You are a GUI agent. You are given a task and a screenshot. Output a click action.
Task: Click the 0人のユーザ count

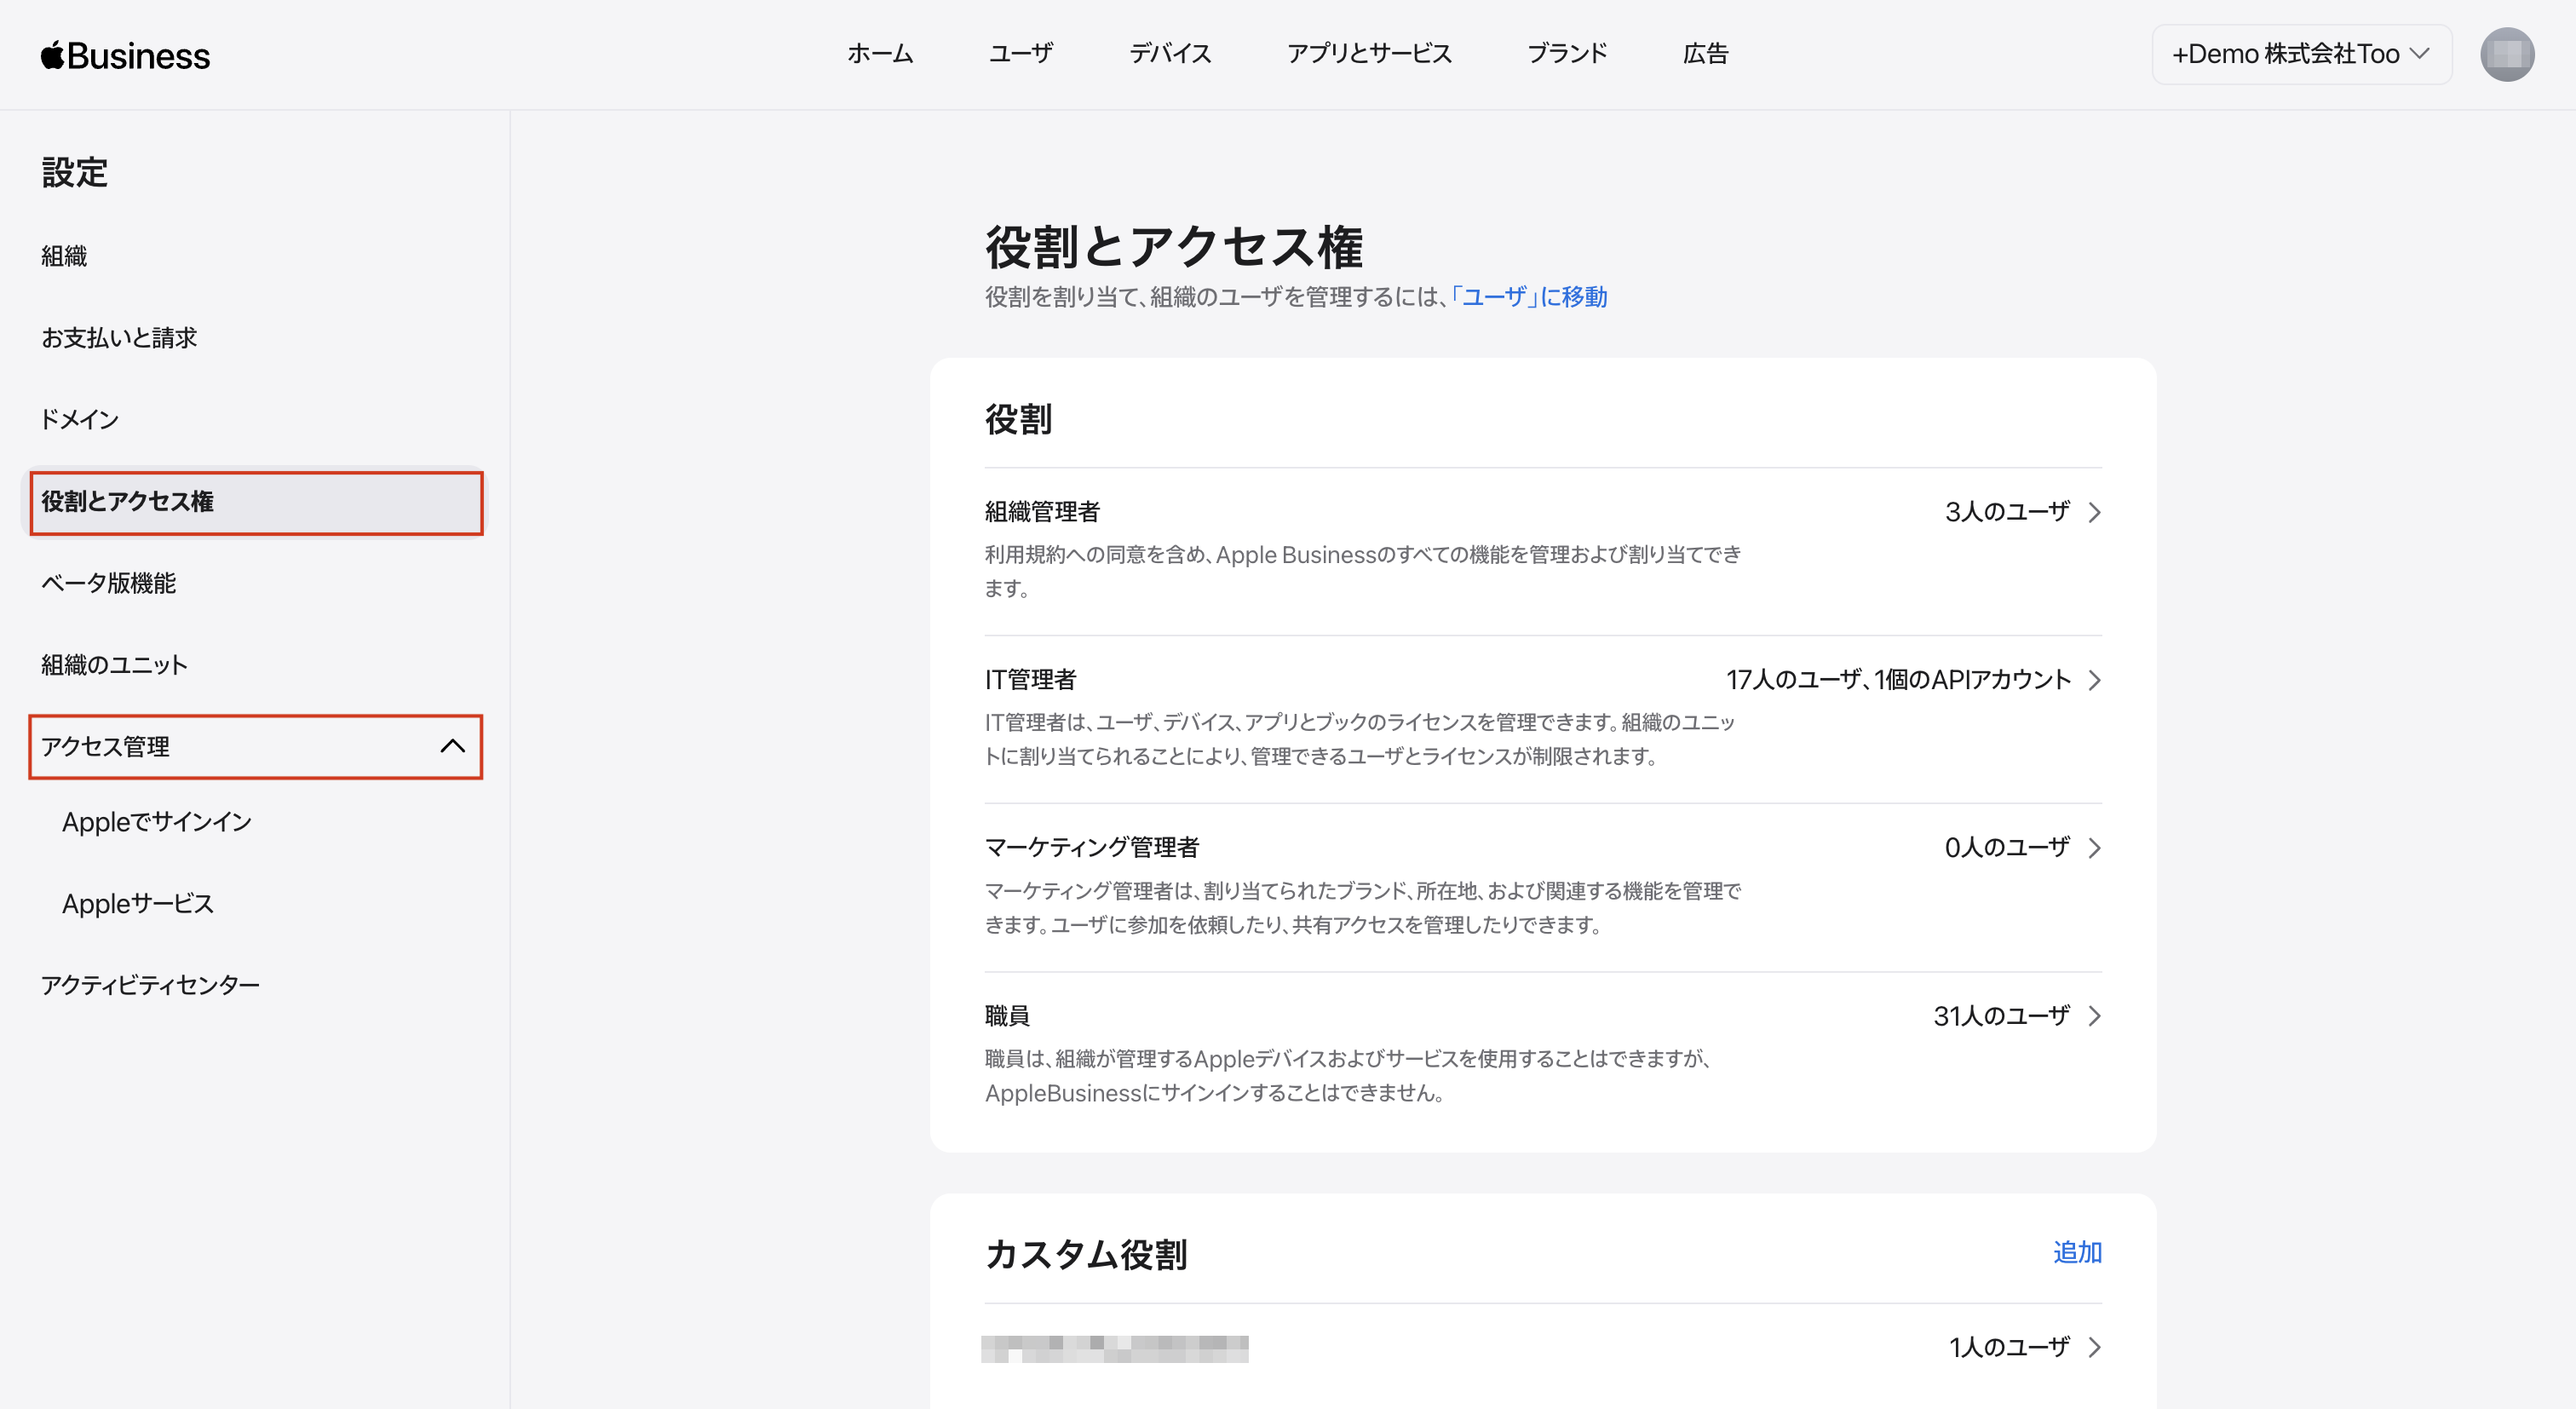(x=2007, y=848)
